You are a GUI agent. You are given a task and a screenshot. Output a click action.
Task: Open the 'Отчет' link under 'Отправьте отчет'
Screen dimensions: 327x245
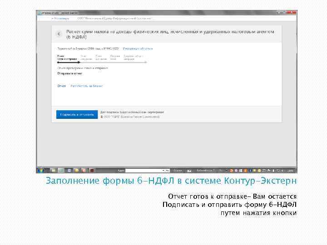click(x=61, y=86)
